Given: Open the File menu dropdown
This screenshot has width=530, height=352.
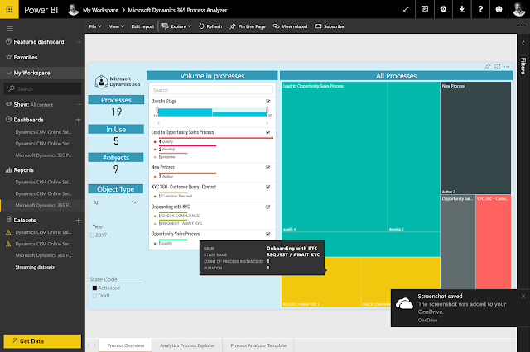Looking at the screenshot, I should point(95,26).
